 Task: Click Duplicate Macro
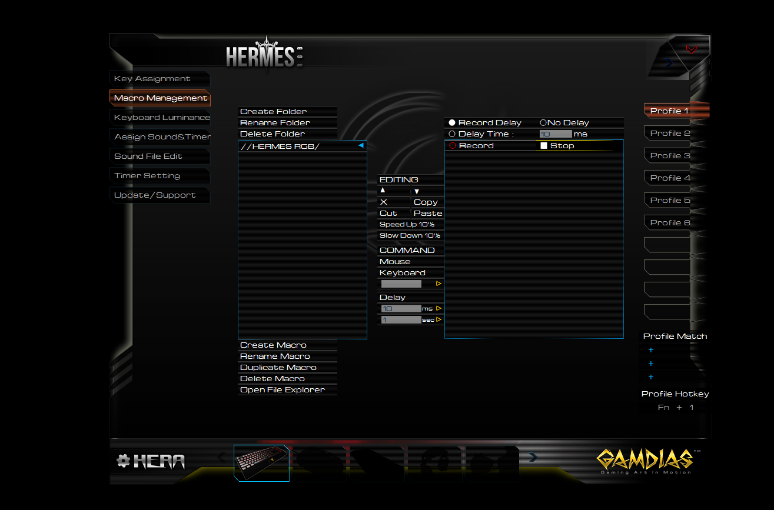coord(287,367)
